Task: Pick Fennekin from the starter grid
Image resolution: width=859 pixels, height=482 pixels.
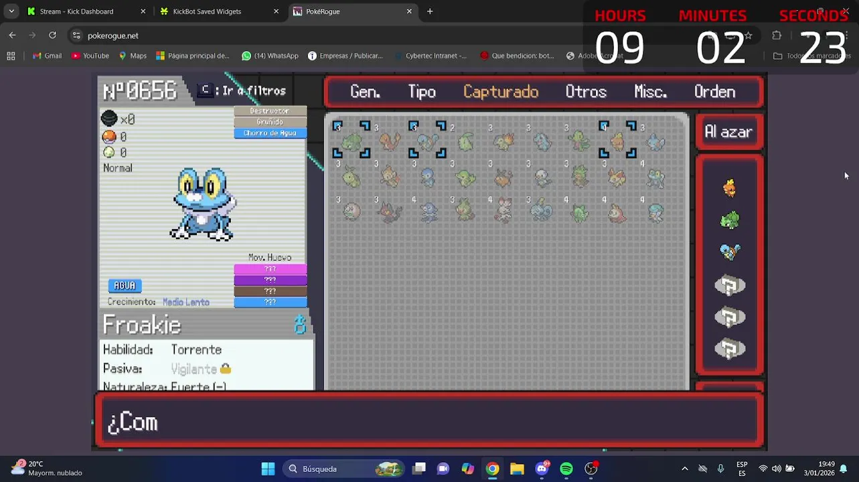Action: pyautogui.click(x=617, y=177)
